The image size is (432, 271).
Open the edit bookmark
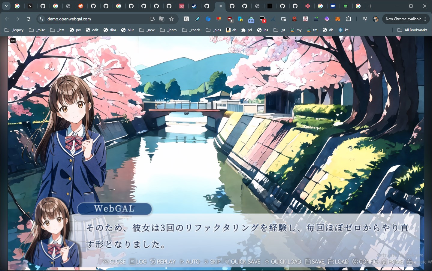92,30
